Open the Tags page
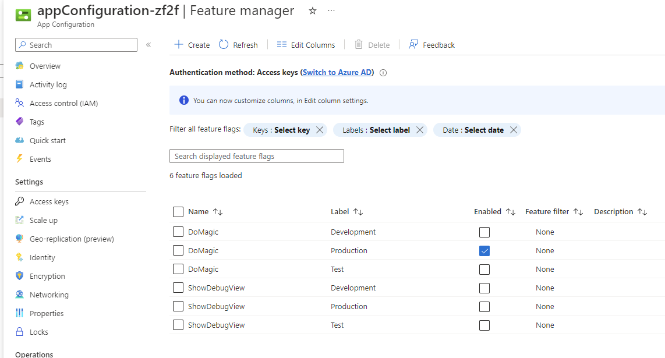665x358 pixels. [x=36, y=122]
